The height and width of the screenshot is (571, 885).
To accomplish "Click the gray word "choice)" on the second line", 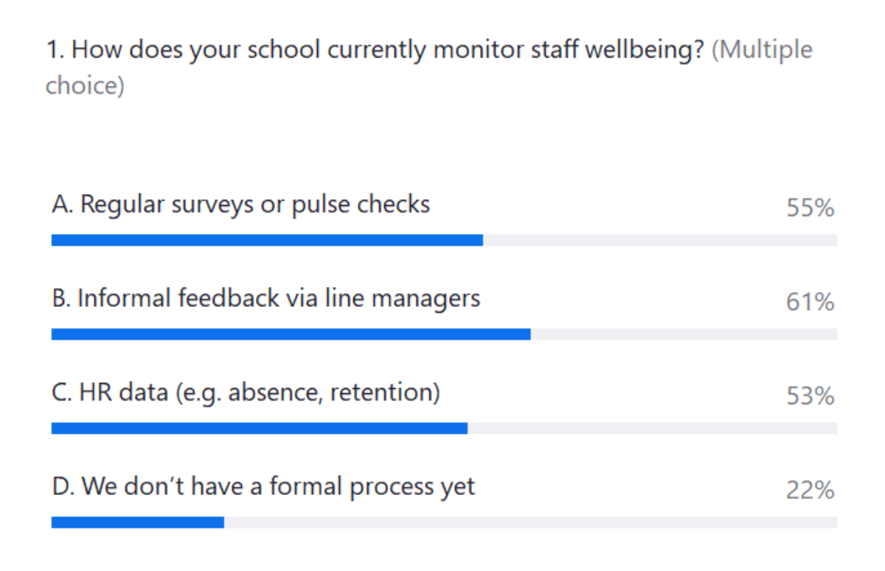I will [85, 86].
